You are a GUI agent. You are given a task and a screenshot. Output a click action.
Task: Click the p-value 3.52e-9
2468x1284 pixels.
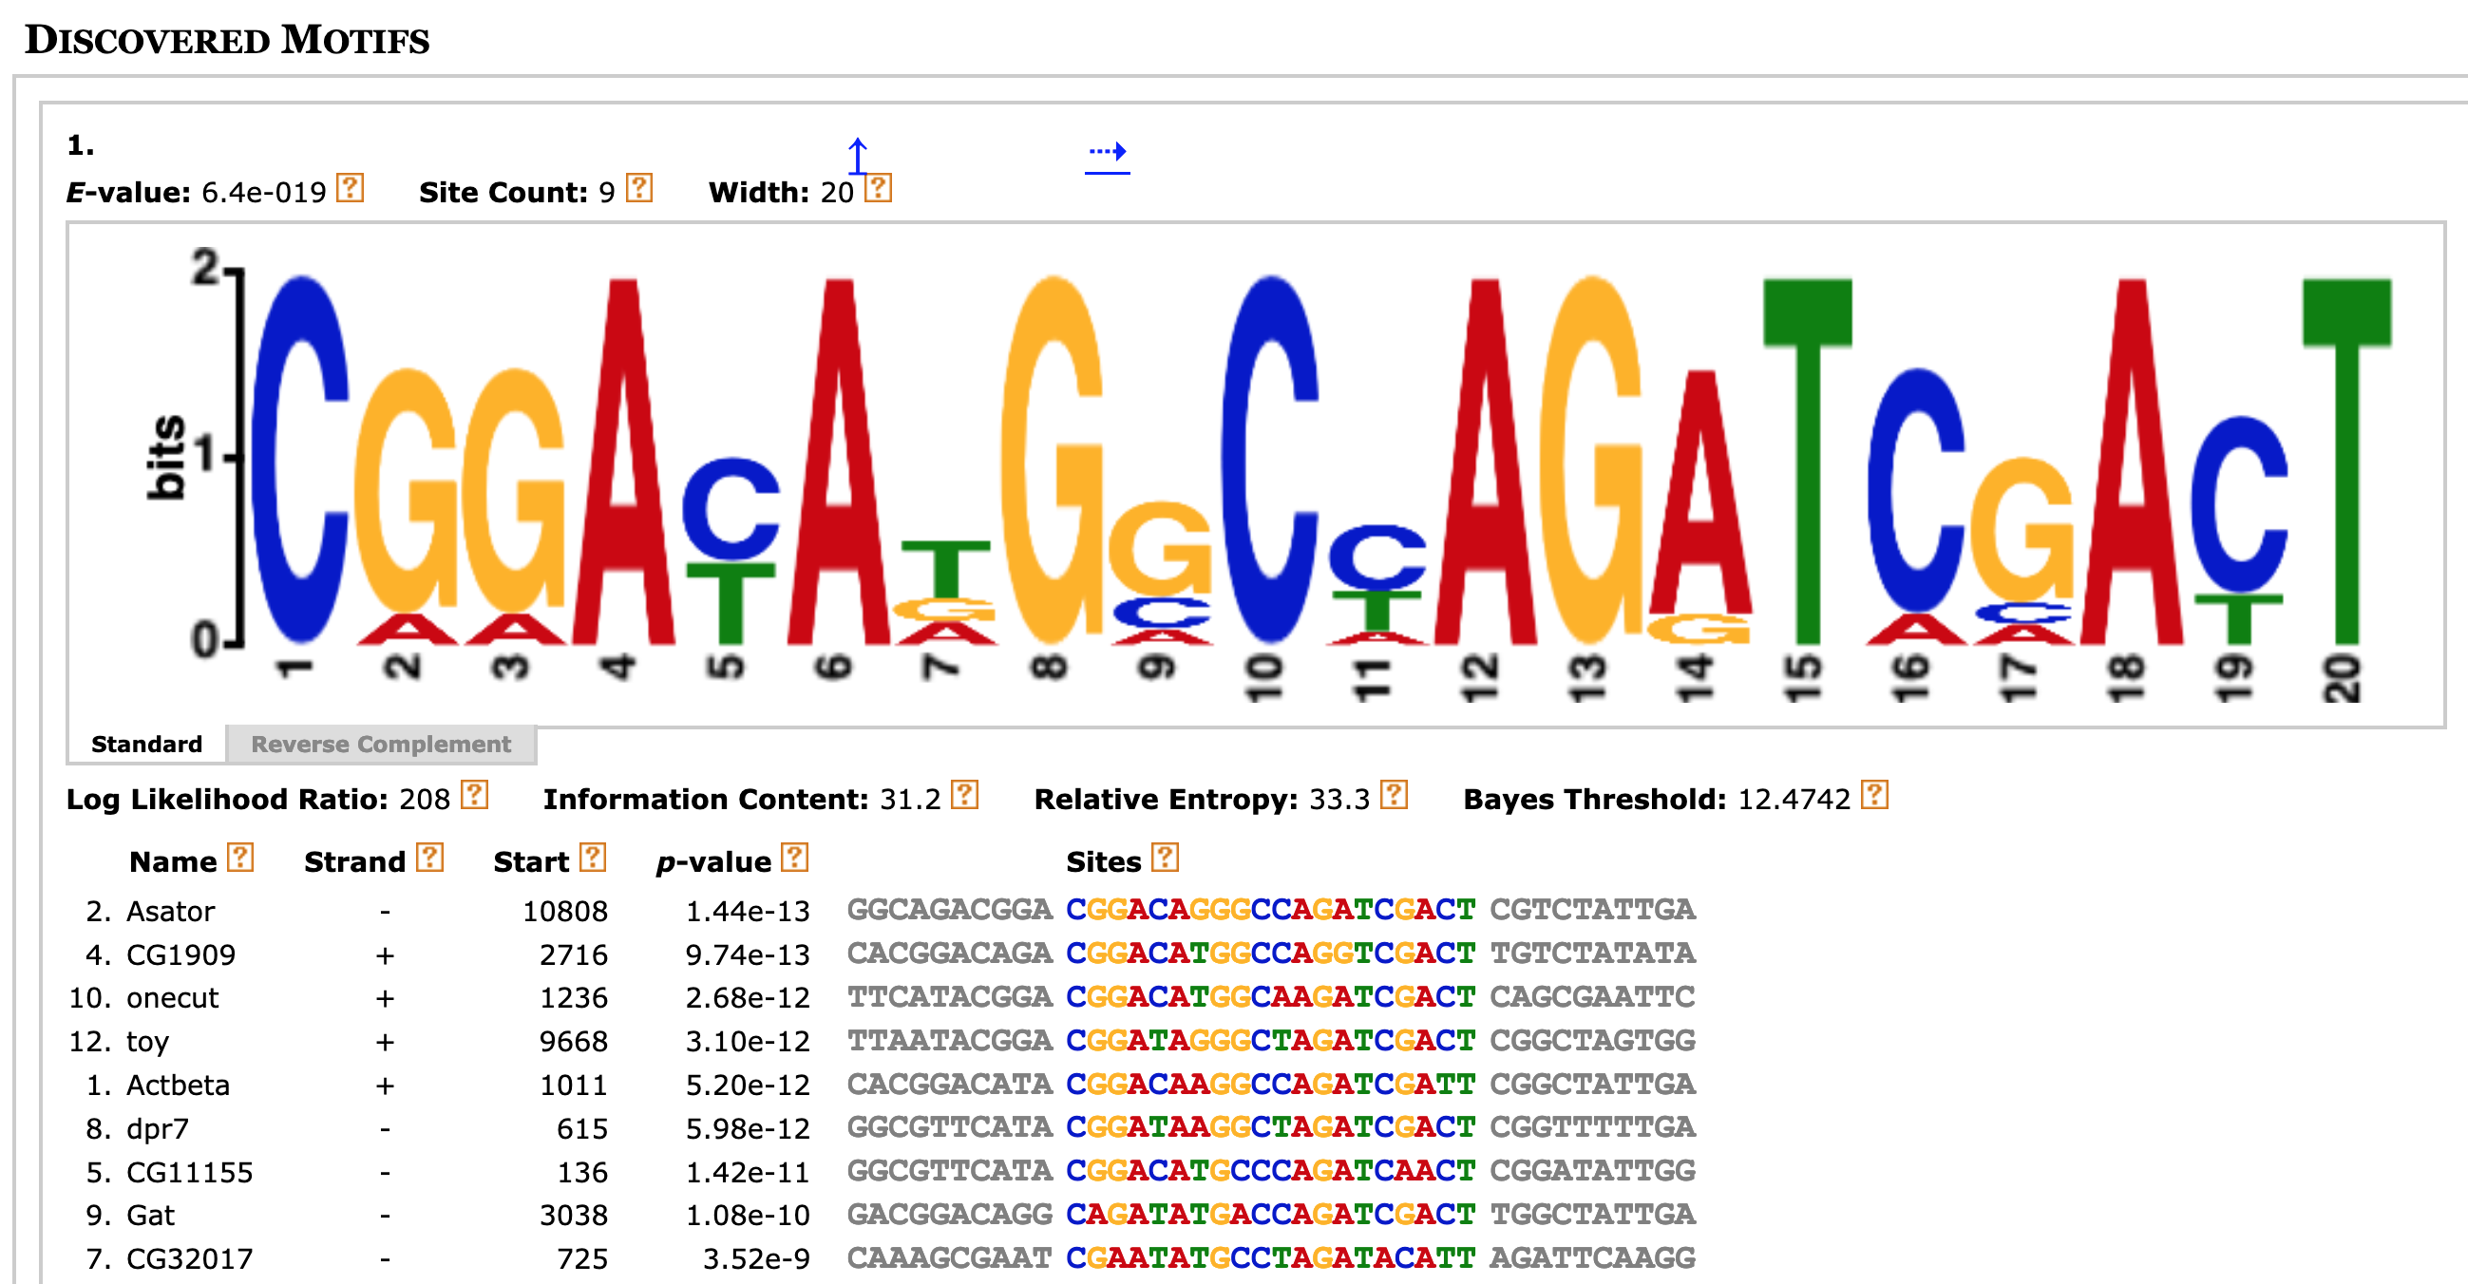(757, 1259)
